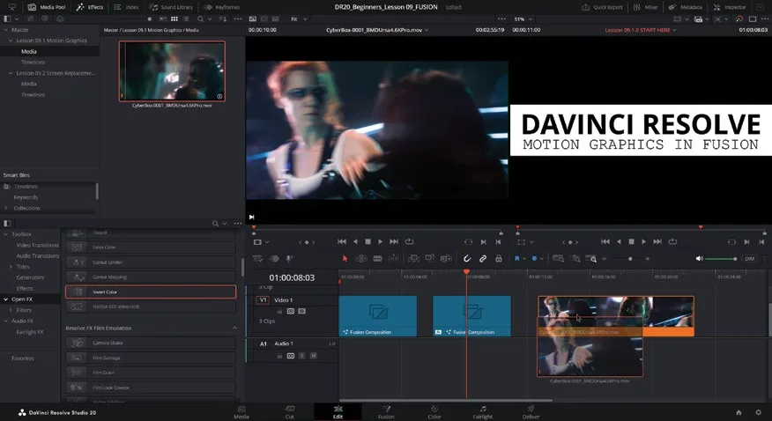
Task: Expand the Lesson 09.2 Screen Replacement bin
Action: (x=11, y=73)
